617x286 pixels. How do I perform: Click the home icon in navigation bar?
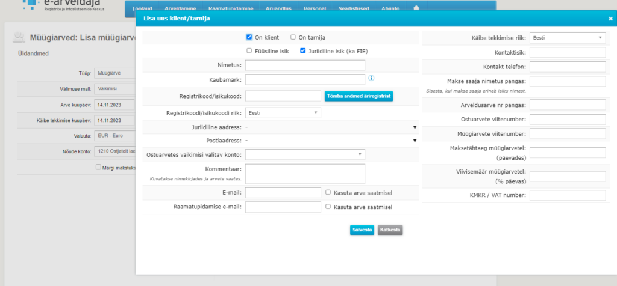pos(416,8)
